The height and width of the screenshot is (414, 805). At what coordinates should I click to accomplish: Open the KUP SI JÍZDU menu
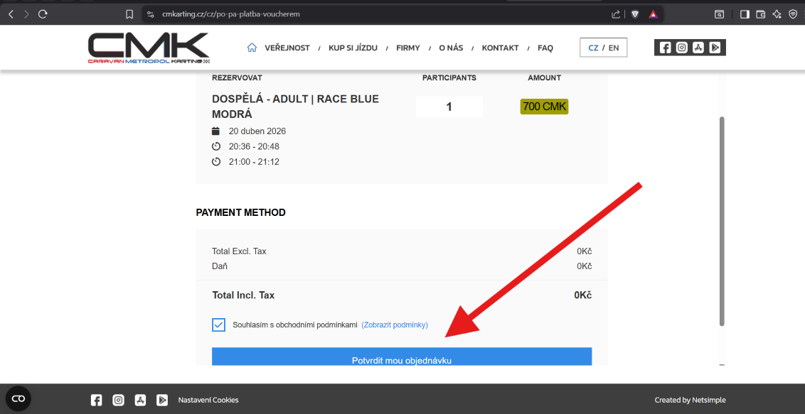click(x=353, y=48)
